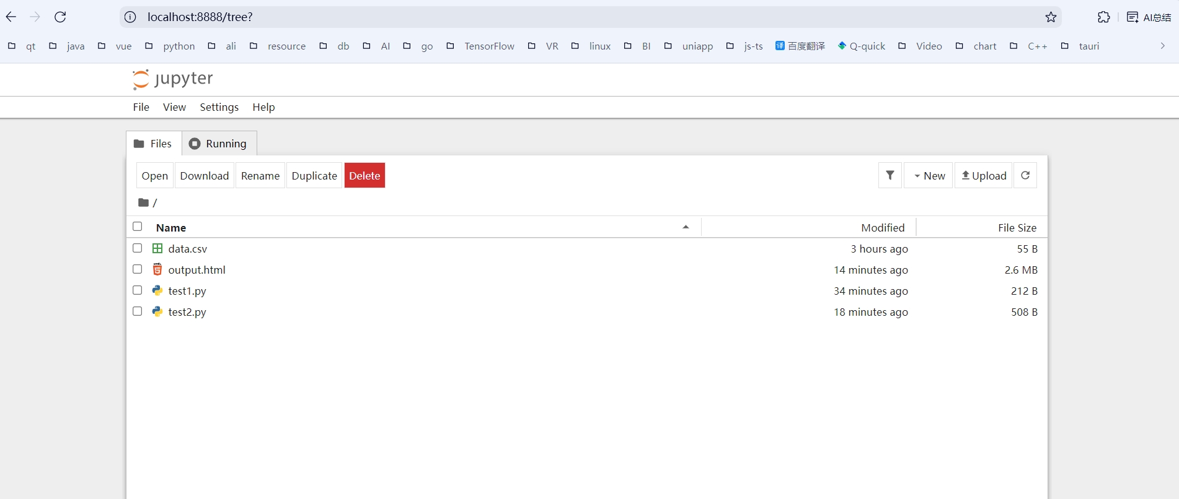Viewport: 1179px width, 499px height.
Task: Open the C++ bookmark folder
Action: coord(1028,46)
